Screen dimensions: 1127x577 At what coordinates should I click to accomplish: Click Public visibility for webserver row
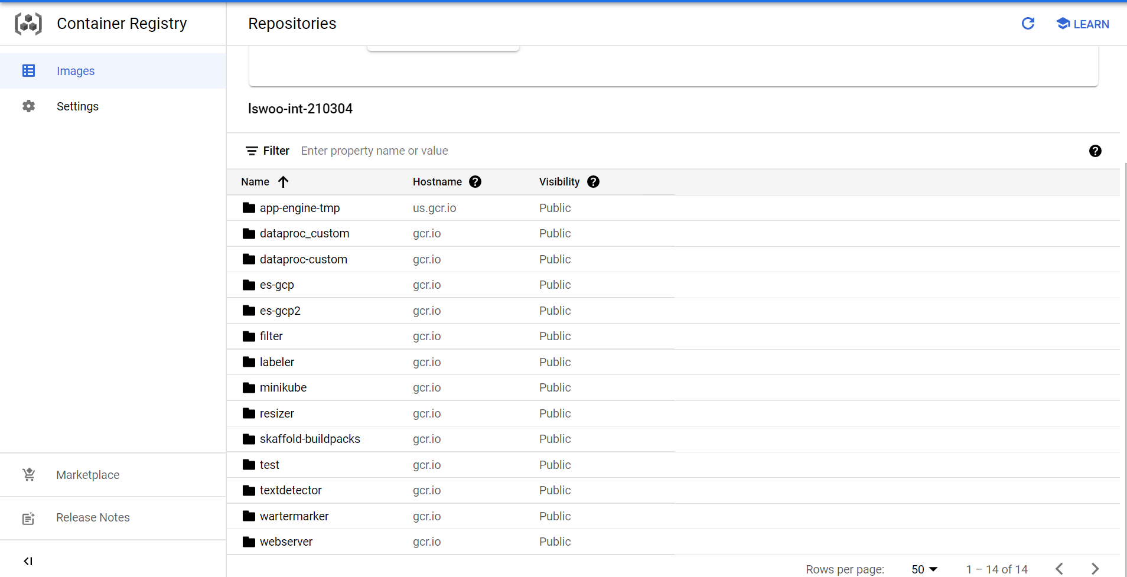pos(555,542)
